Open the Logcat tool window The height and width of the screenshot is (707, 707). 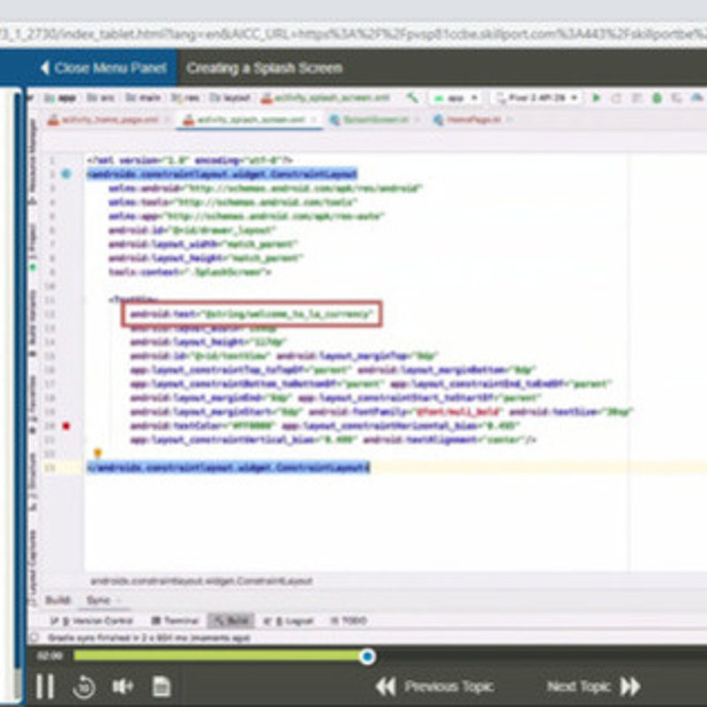point(288,621)
